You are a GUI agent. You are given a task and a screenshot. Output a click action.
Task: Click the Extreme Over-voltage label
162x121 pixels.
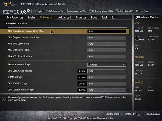tap(19, 65)
